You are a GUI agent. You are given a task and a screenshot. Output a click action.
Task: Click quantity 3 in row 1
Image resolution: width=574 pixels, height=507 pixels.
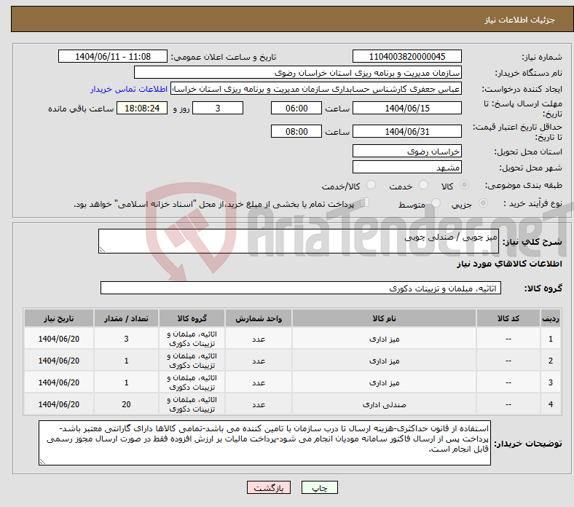126,339
